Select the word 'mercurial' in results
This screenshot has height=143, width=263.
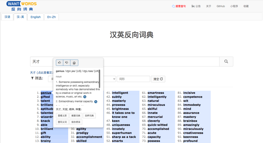(155, 117)
